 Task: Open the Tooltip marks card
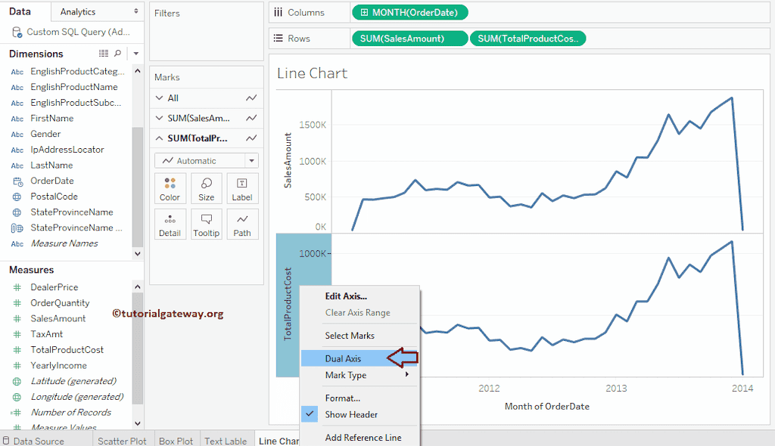(x=206, y=224)
